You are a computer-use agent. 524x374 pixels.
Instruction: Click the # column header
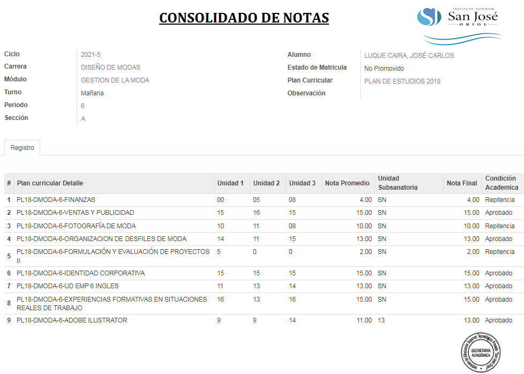tap(9, 183)
